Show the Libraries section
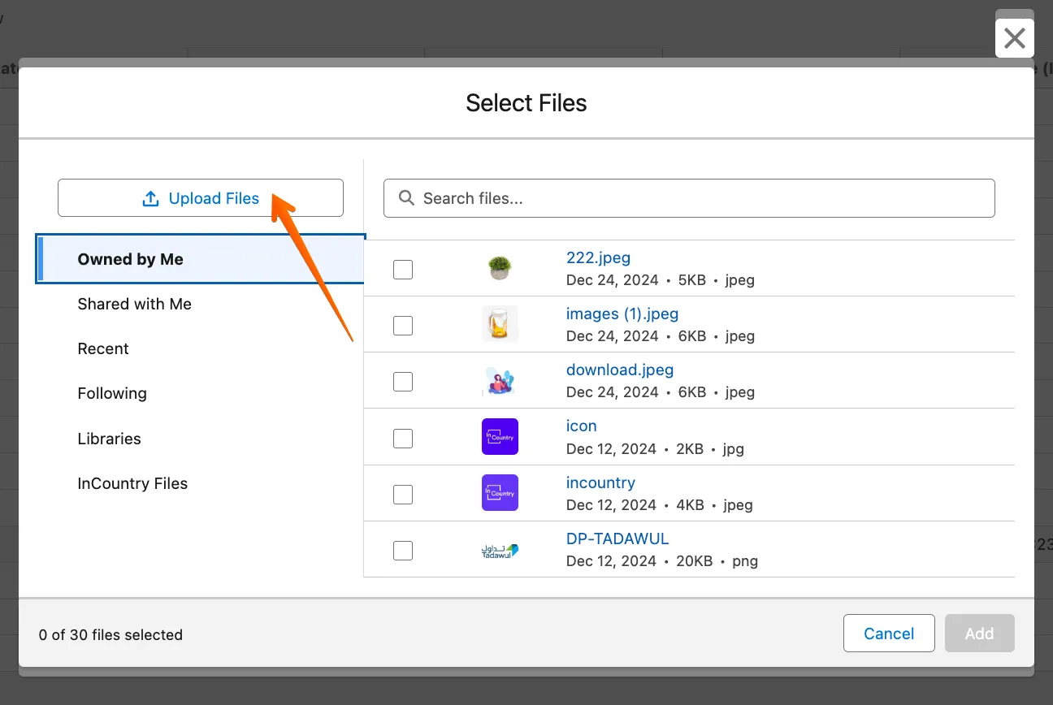1053x705 pixels. click(109, 439)
